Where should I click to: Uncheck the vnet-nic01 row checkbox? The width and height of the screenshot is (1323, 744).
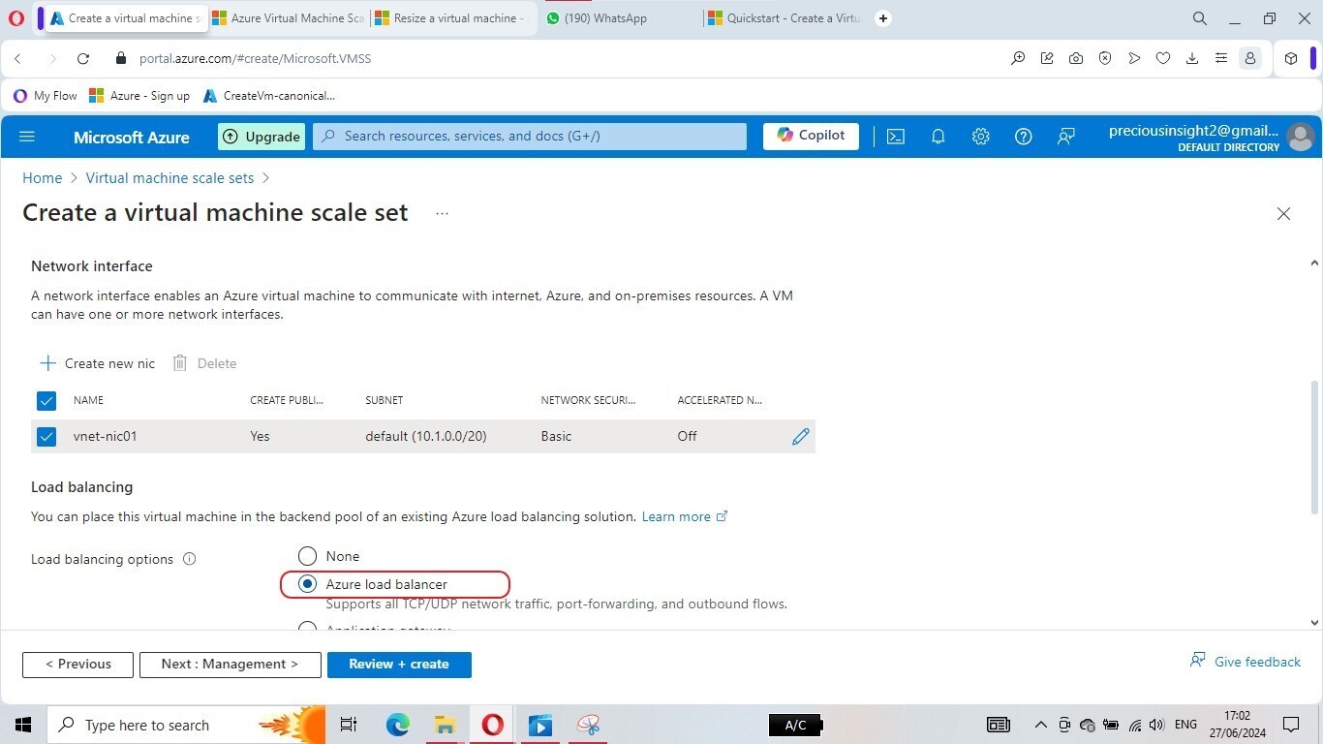pos(46,437)
